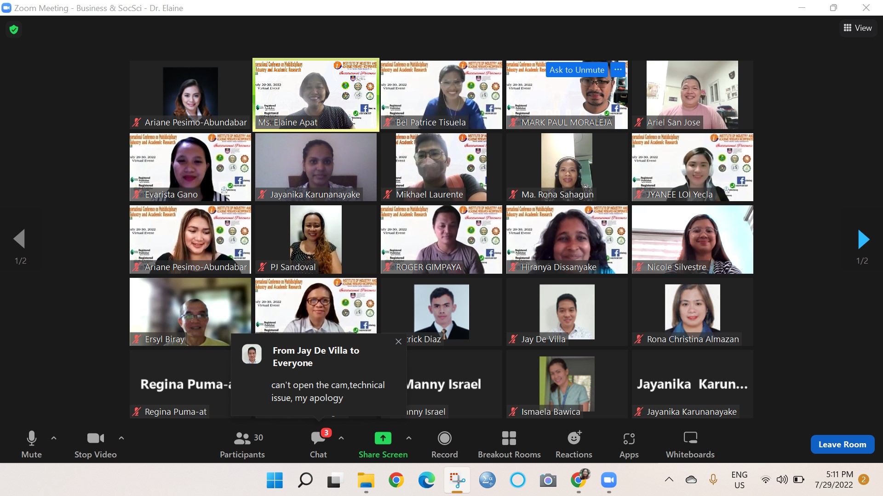Go to next gallery page with the blue arrow

click(x=863, y=239)
